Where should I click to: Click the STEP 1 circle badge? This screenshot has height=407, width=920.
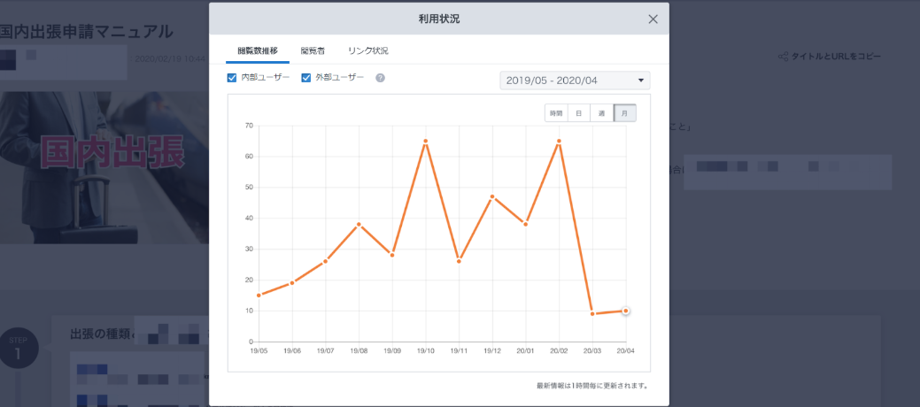click(19, 349)
